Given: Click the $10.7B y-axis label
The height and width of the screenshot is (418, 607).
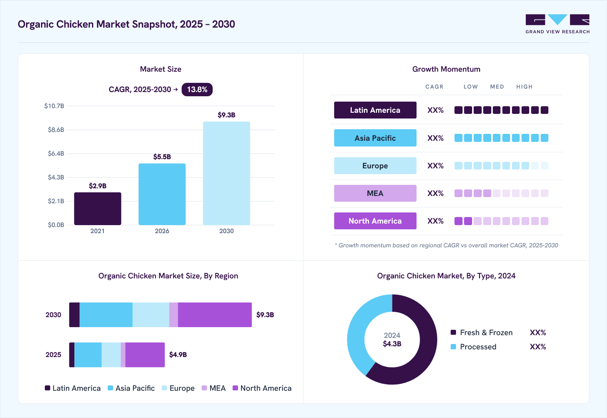Looking at the screenshot, I should pos(54,106).
